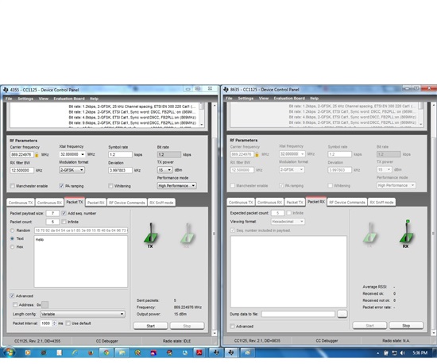
Task: Switch to the second SmartRF Studio taskbar button
Action: [231, 353]
